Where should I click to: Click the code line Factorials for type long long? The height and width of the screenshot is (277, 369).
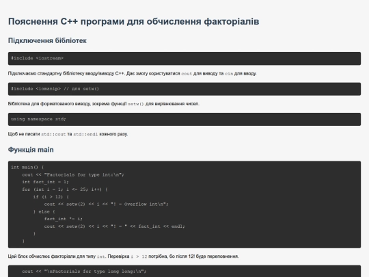click(x=84, y=272)
